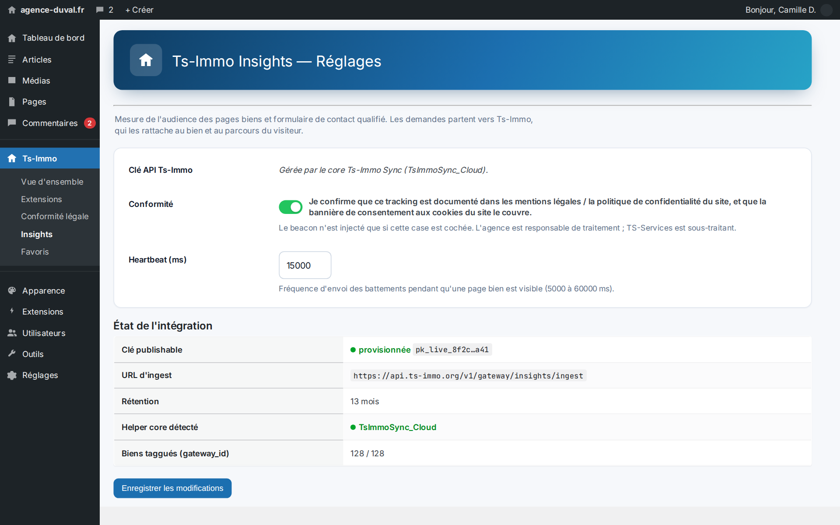Open the comments bubble icon in top bar
840x525 pixels.
click(x=100, y=10)
